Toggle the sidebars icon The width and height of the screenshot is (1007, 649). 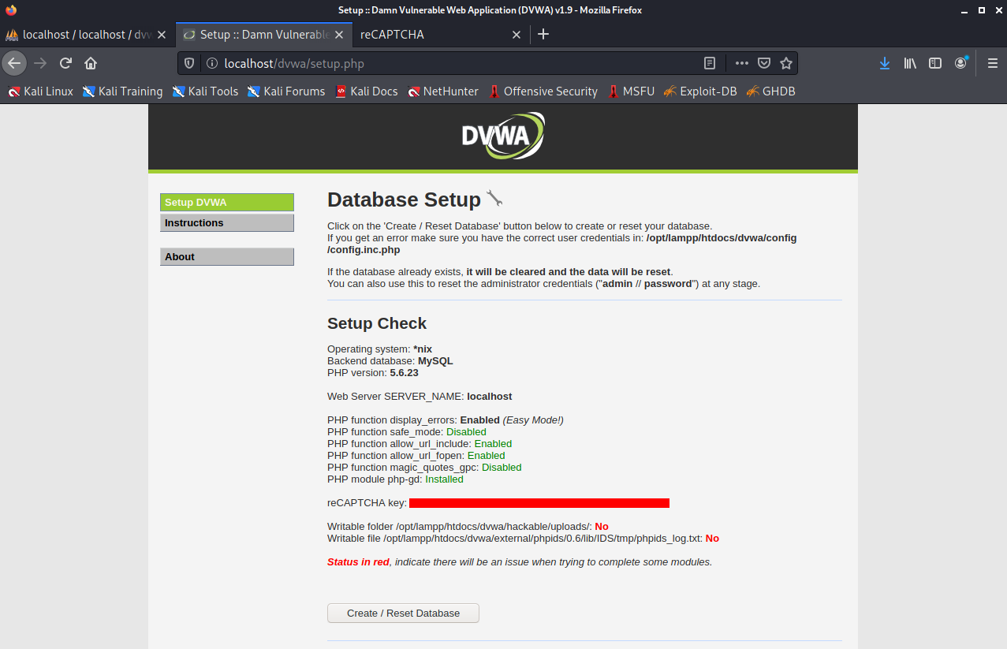935,63
